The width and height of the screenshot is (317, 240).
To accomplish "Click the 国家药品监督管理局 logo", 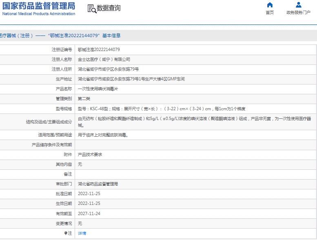I will 39,6.
